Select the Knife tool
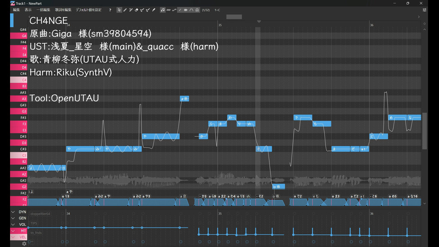Image resolution: width=439 pixels, height=247 pixels. click(x=154, y=10)
